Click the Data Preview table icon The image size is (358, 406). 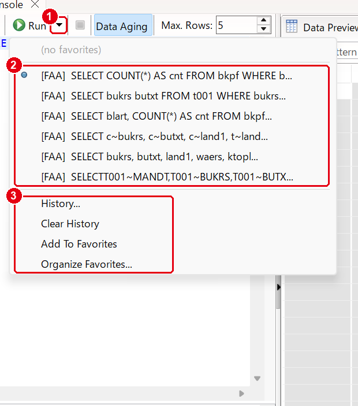click(292, 26)
